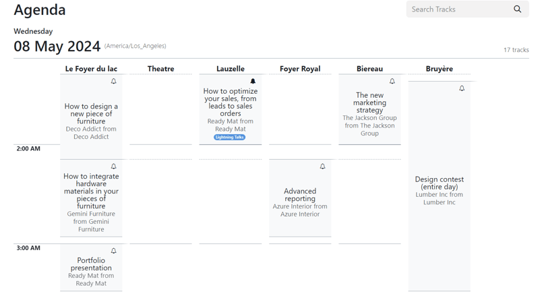The width and height of the screenshot is (542, 294).
Task: Click the 'Bruyère' location header
Action: tap(439, 69)
